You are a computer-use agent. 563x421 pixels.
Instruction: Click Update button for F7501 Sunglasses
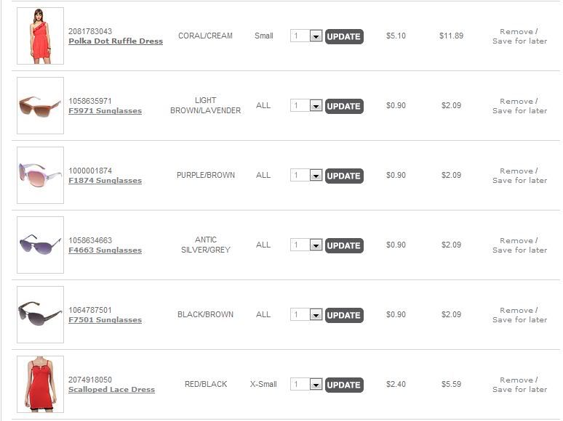pos(344,315)
